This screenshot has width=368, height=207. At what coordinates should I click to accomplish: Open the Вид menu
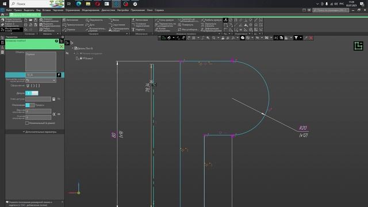click(39, 10)
